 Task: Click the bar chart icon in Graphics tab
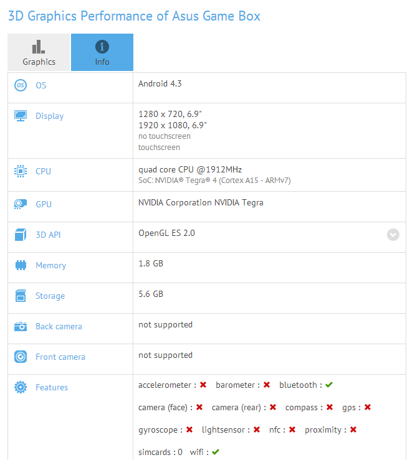tap(39, 47)
